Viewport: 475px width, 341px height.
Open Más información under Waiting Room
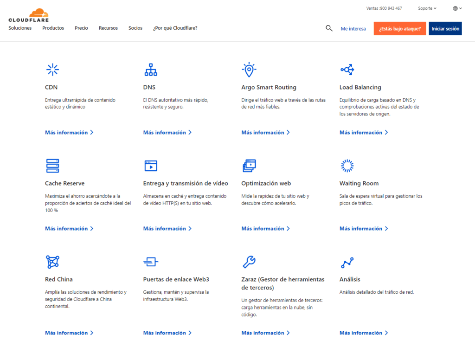364,229
